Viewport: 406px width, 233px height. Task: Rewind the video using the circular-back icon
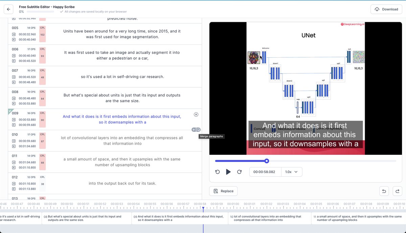tap(218, 172)
